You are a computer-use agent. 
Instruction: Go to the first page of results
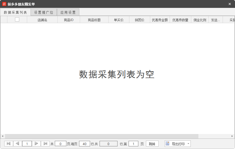coord(9,144)
